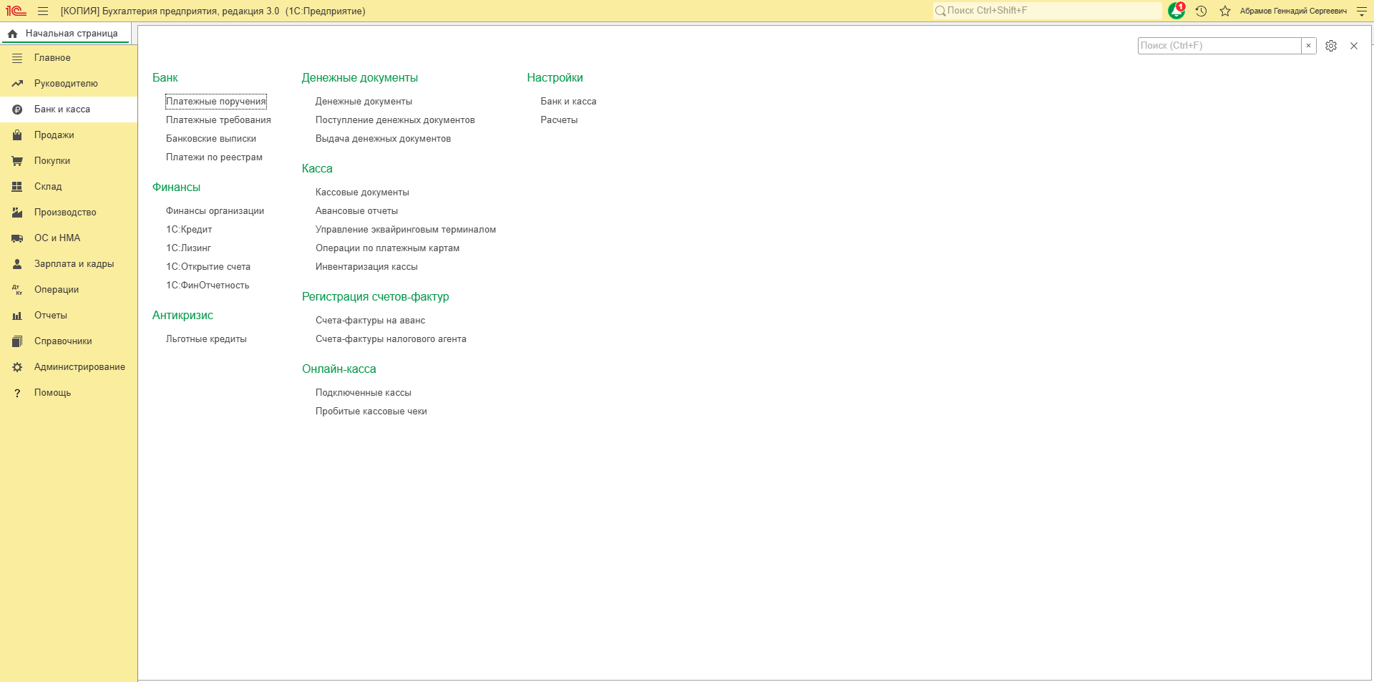Click the ОС и НМА truck icon
This screenshot has width=1374, height=682.
tap(17, 238)
